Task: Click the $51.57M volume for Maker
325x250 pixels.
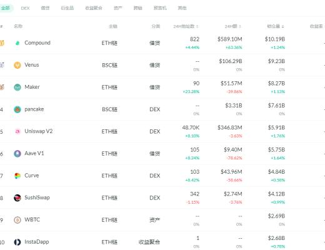Action: (231, 83)
